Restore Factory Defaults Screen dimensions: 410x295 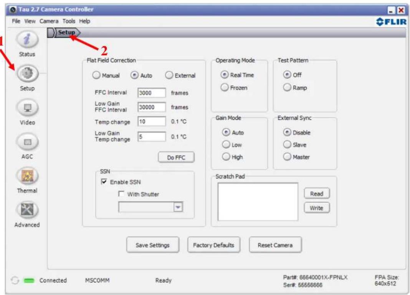pyautogui.click(x=213, y=245)
